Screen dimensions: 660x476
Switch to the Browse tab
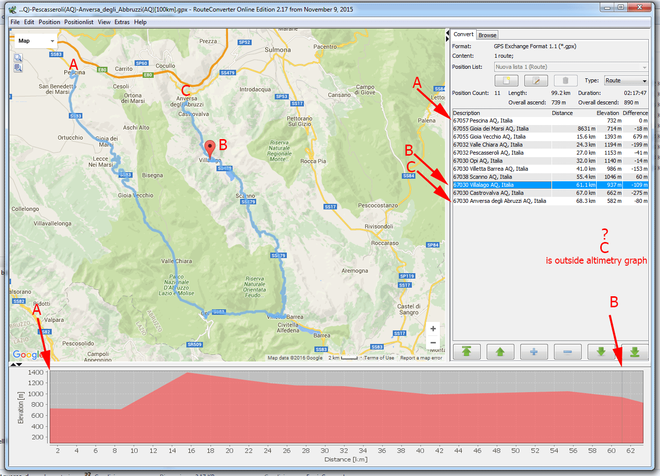point(487,35)
